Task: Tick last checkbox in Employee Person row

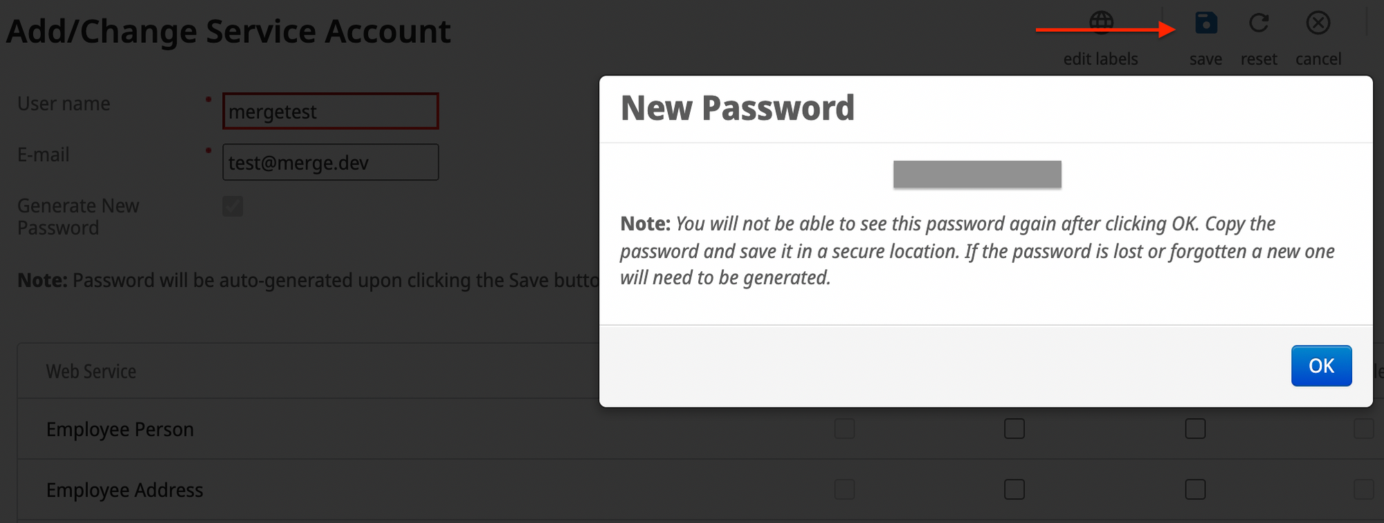Action: click(1363, 429)
